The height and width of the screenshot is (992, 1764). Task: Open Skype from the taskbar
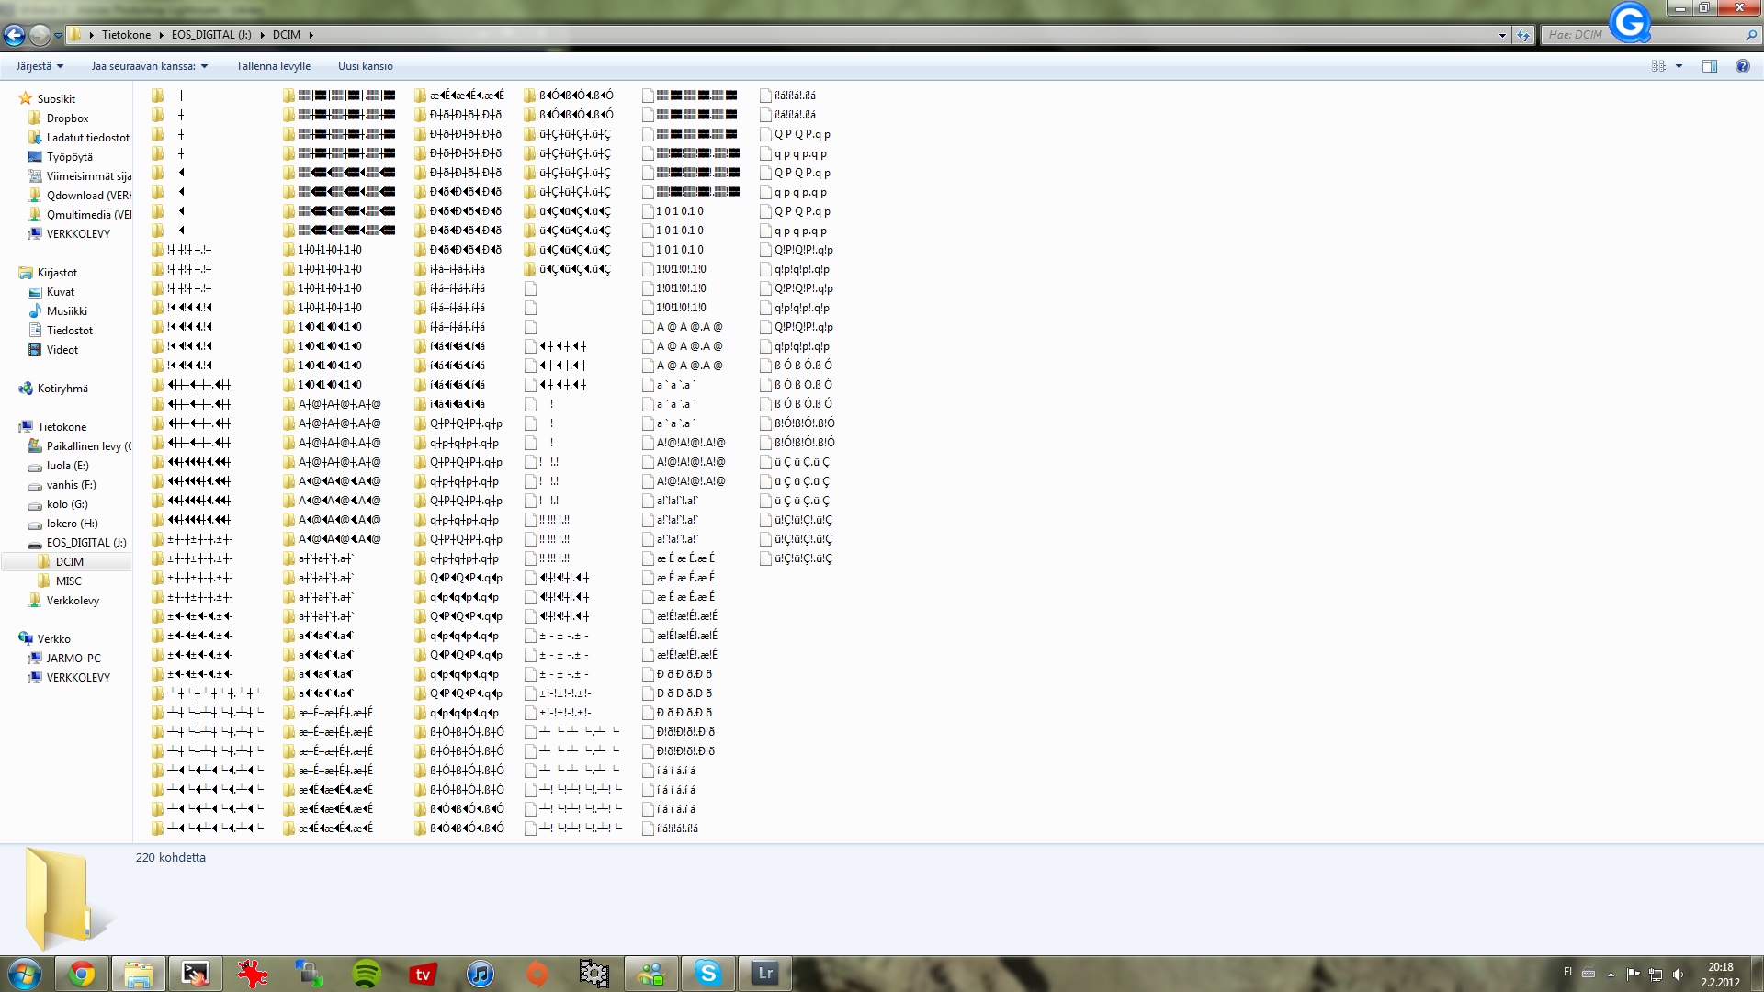coord(707,974)
